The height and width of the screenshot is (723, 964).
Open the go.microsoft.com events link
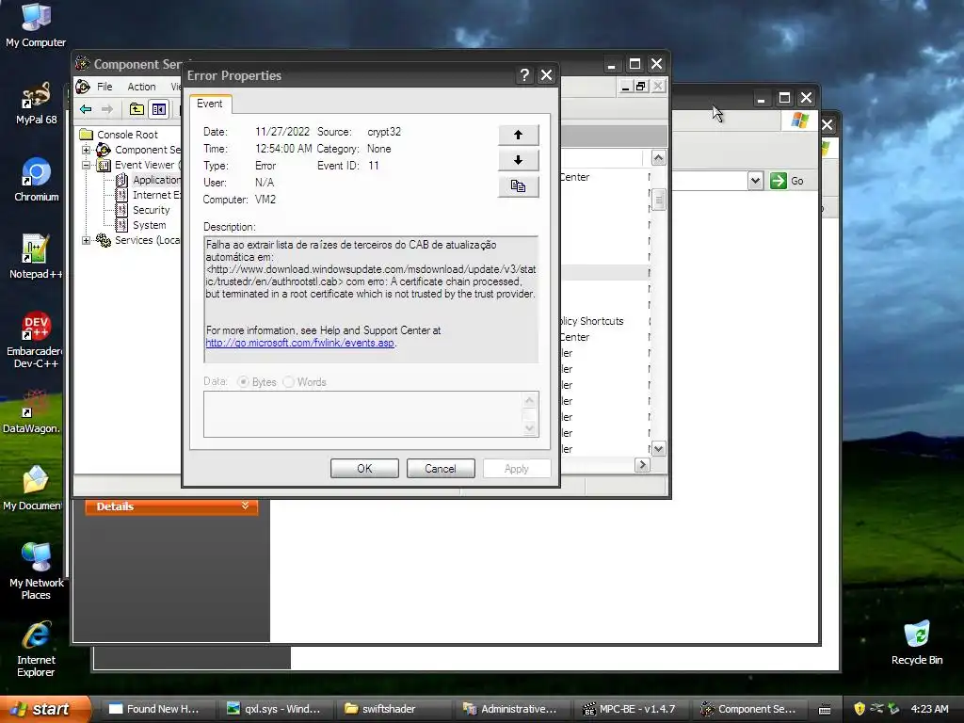click(x=299, y=343)
